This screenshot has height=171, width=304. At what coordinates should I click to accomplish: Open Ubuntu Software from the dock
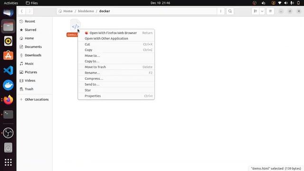8,56
